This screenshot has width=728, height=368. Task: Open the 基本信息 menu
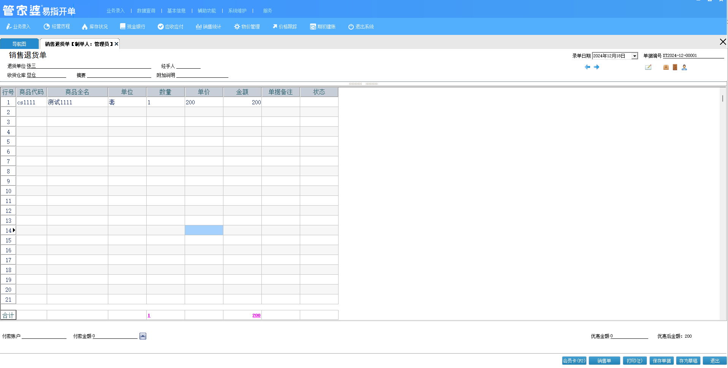tap(176, 11)
